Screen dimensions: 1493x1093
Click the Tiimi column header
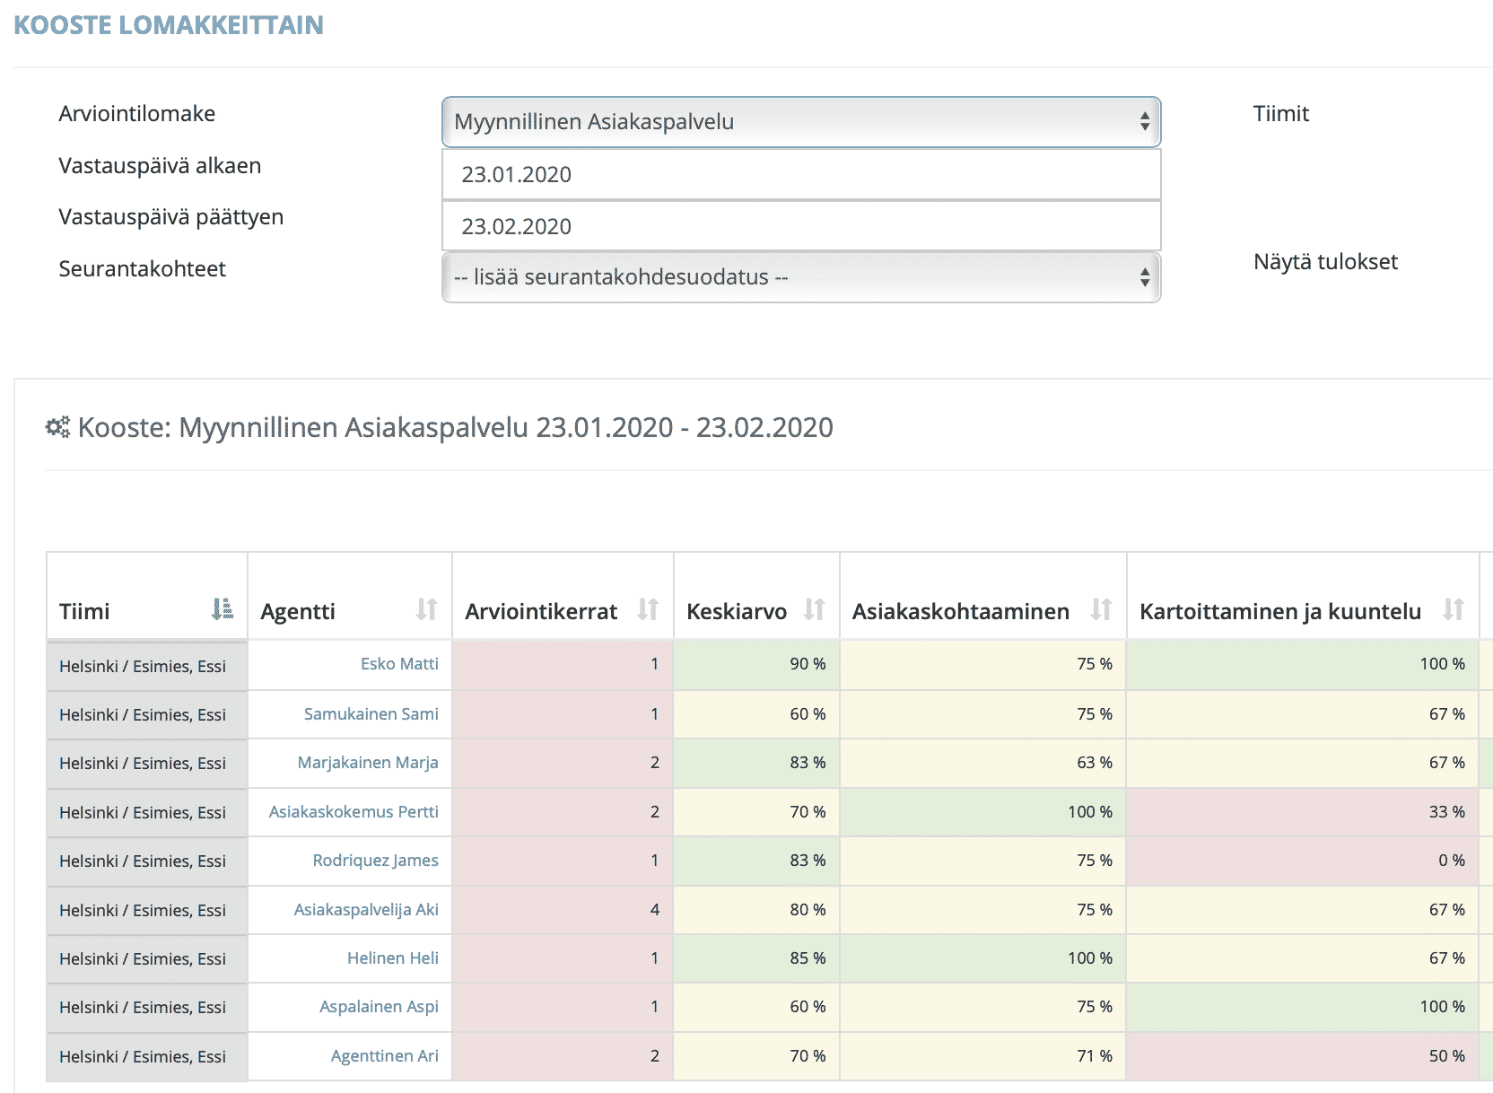point(147,597)
